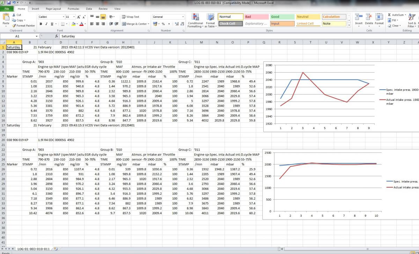Apply the Normal cell style
This screenshot has width=419, height=254.
coord(230,17)
